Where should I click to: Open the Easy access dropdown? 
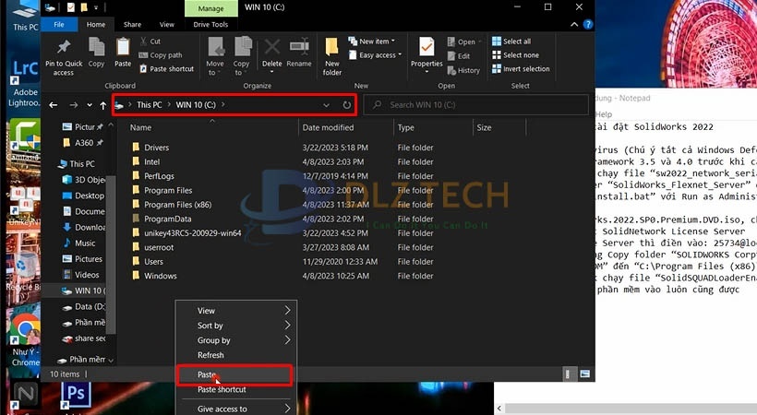coord(375,55)
